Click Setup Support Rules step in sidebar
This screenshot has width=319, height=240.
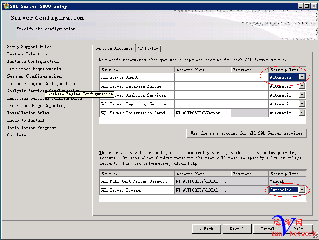click(29, 47)
